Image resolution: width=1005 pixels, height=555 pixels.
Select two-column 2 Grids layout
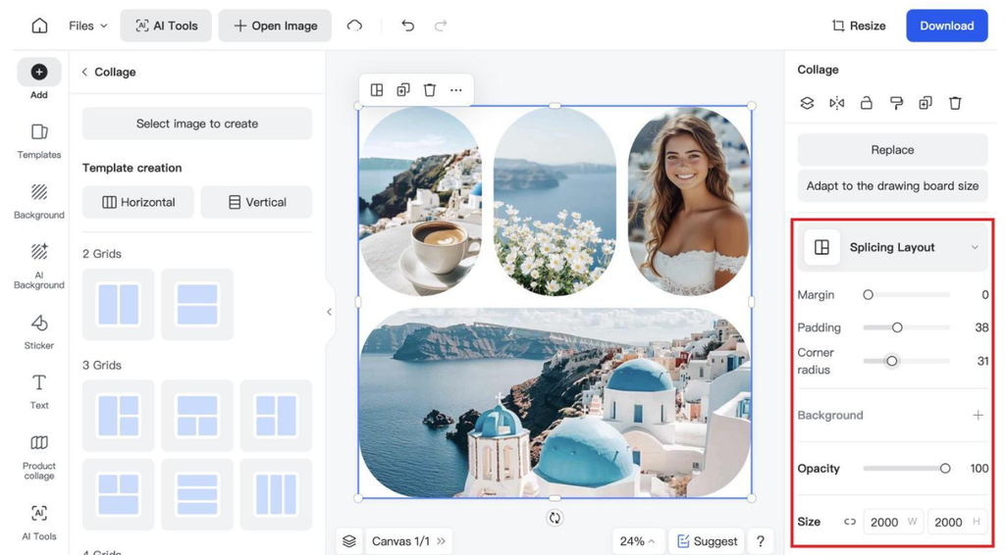pyautogui.click(x=119, y=304)
